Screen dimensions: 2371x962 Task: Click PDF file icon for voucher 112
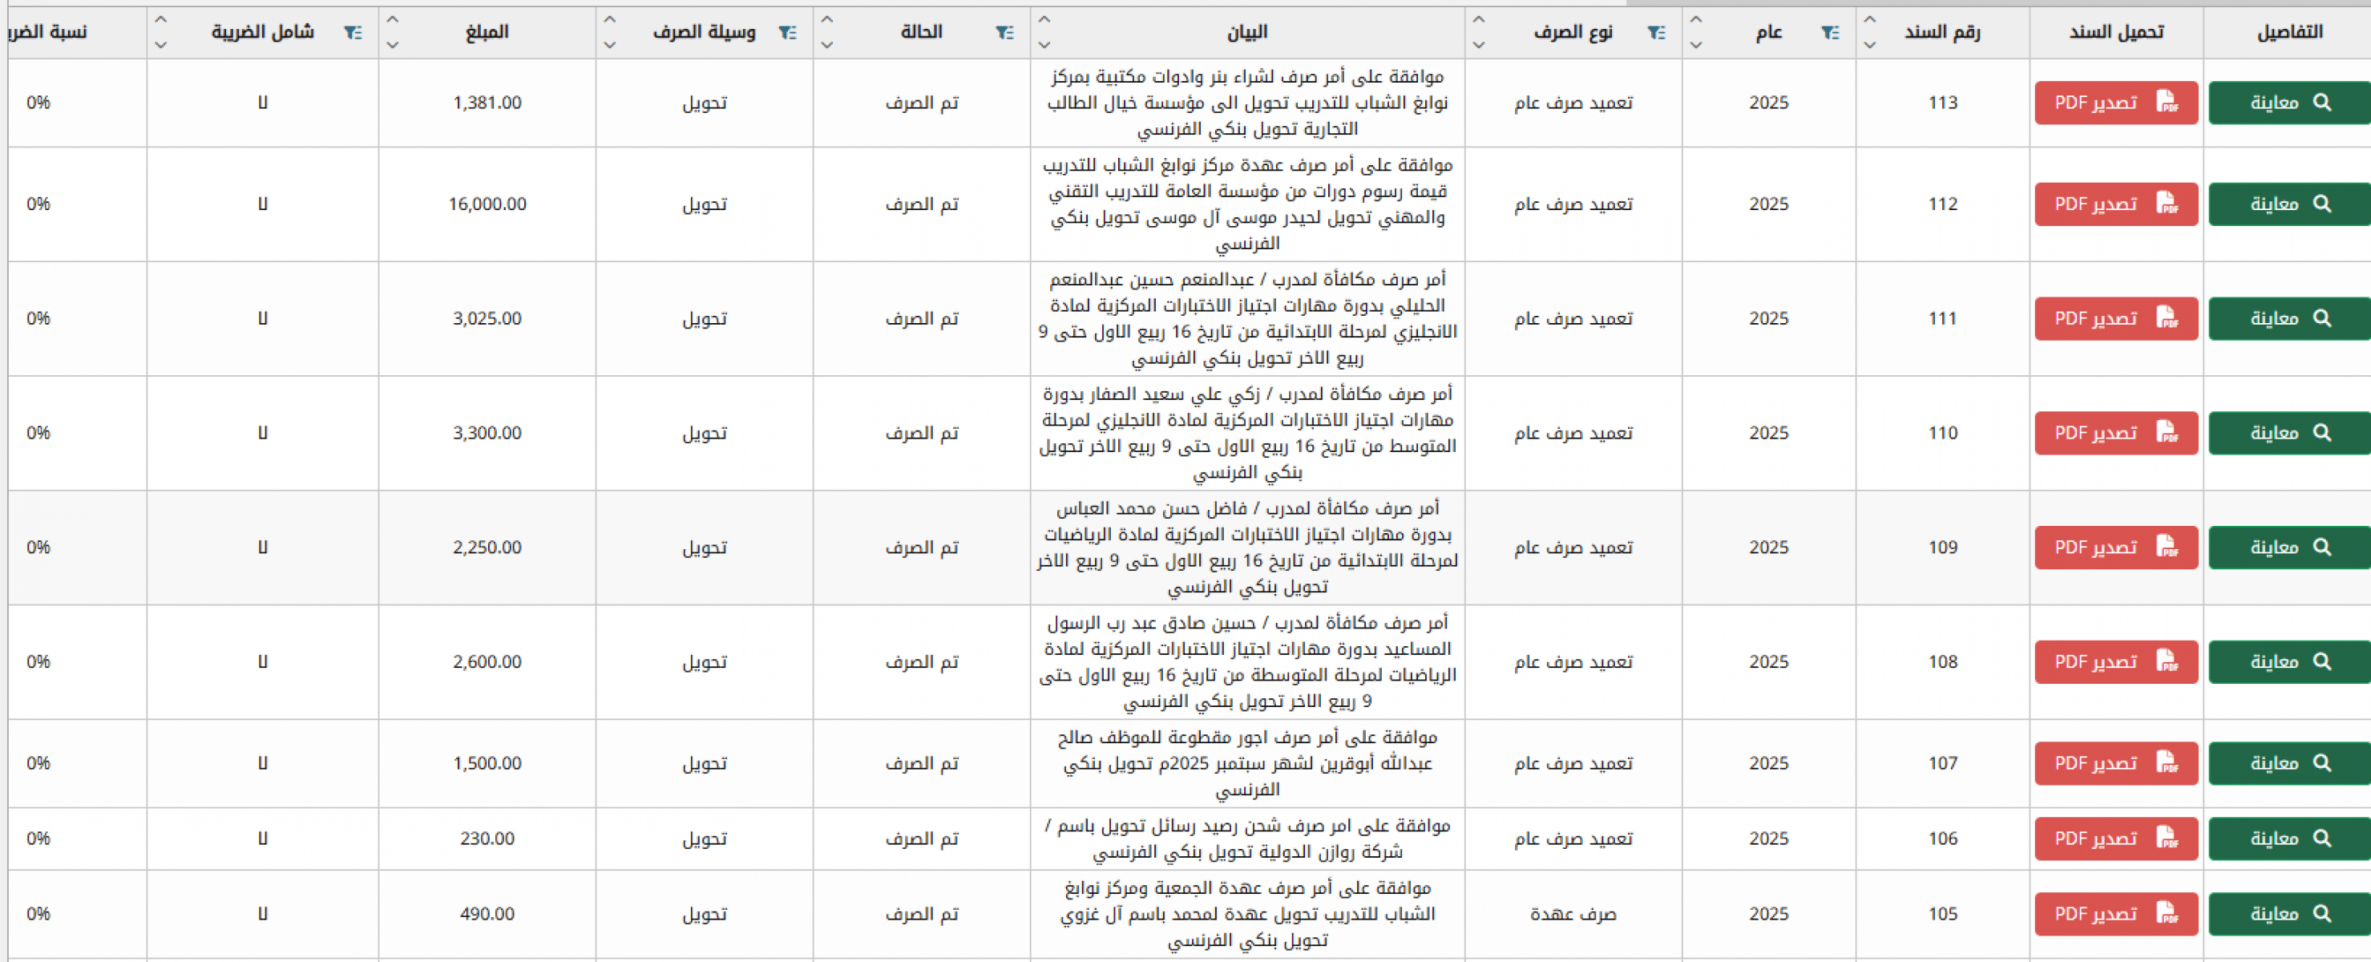(2167, 204)
